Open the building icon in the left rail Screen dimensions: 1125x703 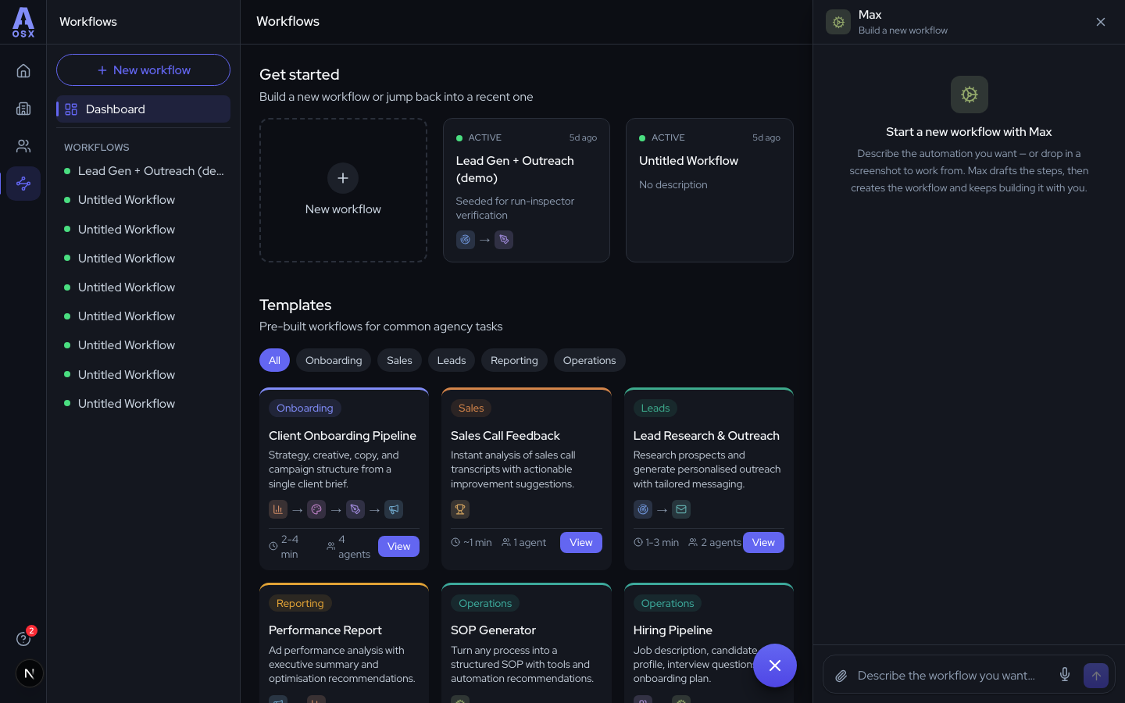(x=23, y=109)
